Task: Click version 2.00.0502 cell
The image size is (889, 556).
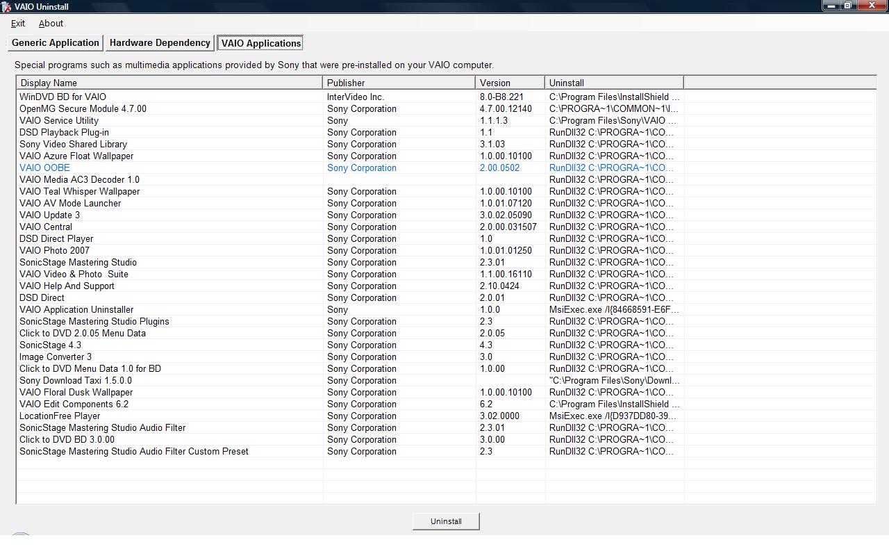Action: coord(499,167)
